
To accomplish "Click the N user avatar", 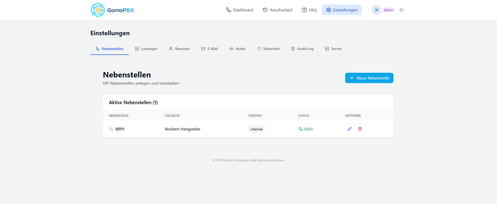I will pos(376,10).
